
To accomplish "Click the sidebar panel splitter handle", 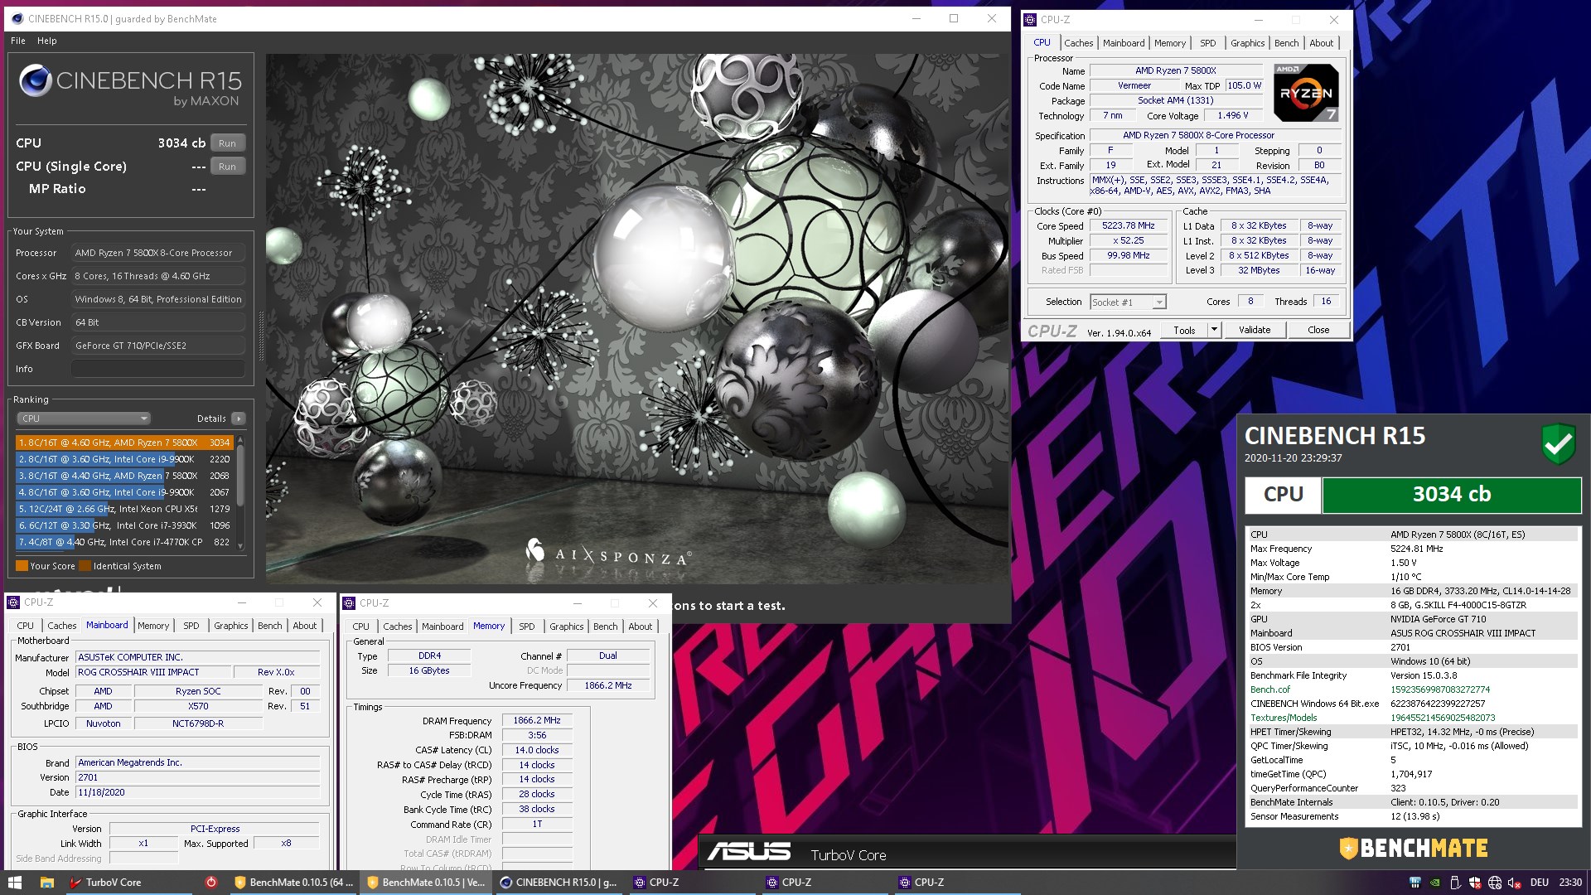I will point(261,336).
